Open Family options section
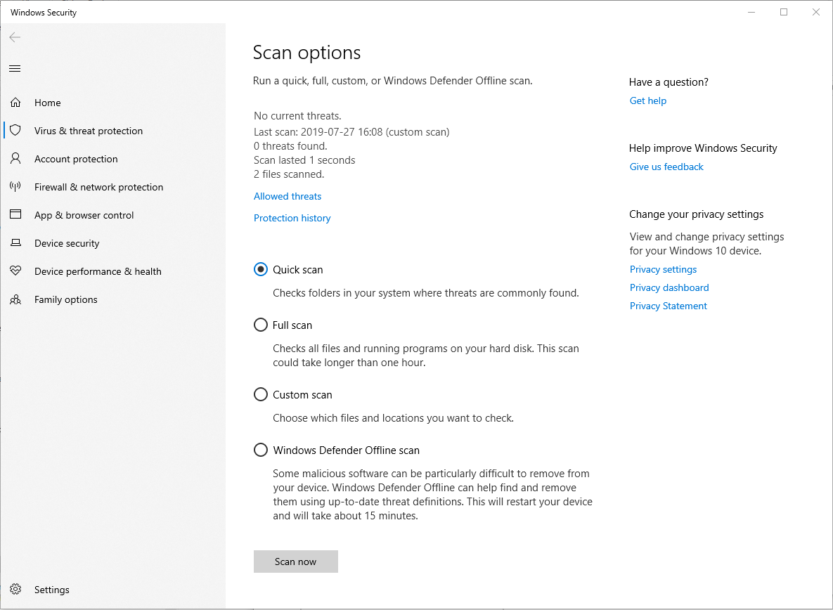This screenshot has width=833, height=610. click(x=66, y=300)
